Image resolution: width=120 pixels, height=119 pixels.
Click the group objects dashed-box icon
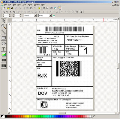73,12
